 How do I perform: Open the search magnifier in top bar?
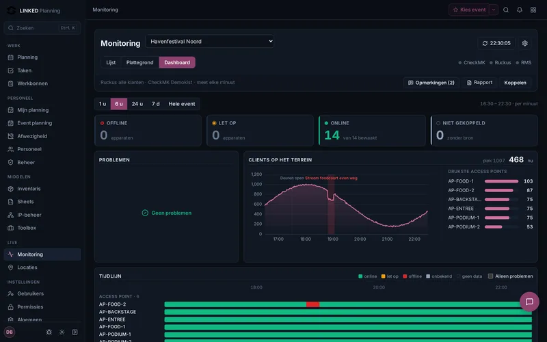pyautogui.click(x=506, y=10)
